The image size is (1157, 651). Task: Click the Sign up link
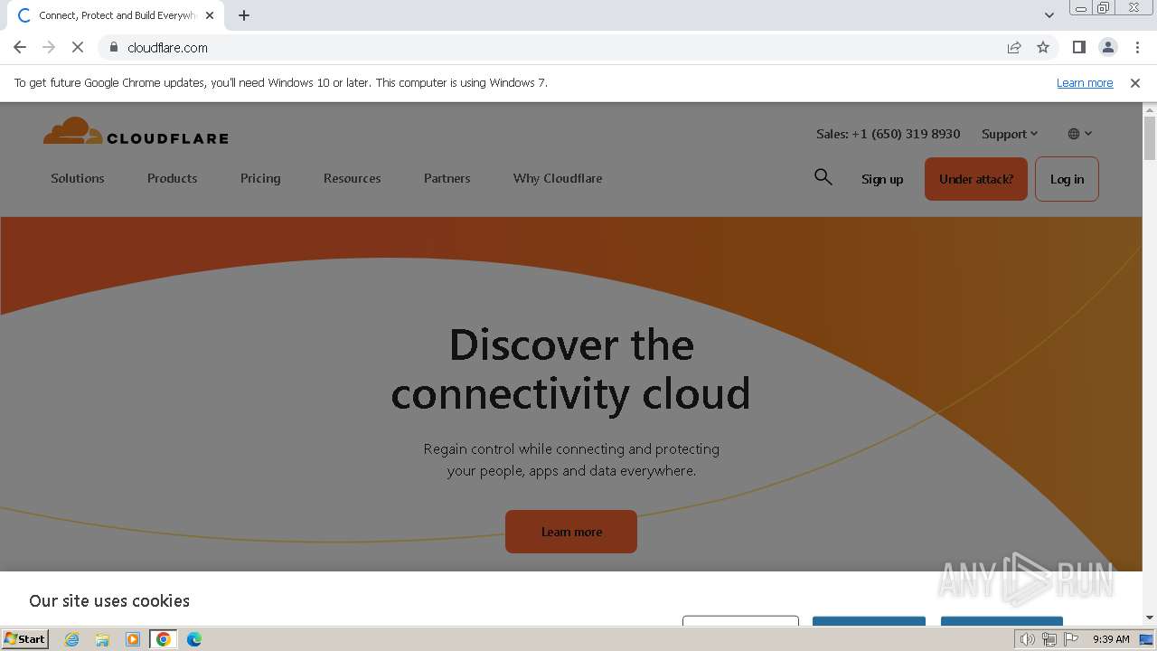click(x=882, y=179)
